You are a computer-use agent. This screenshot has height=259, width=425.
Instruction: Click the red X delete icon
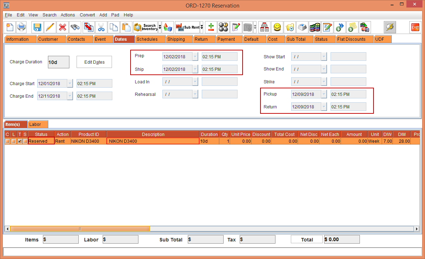click(x=63, y=27)
